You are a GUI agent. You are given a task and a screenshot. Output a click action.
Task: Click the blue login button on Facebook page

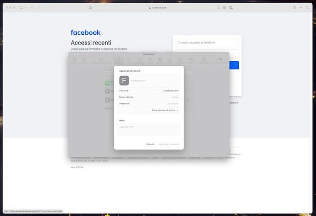pos(234,65)
